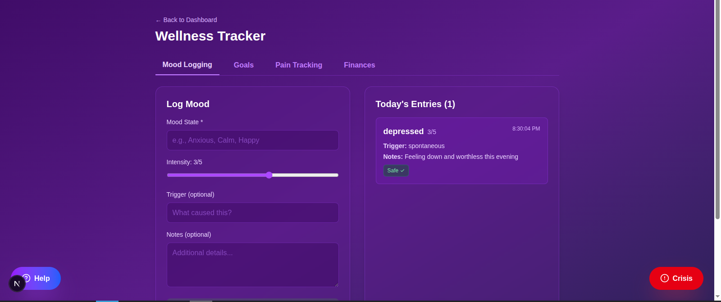Click the exclamation icon in Crisis button
Viewport: 721px width, 302px height.
(665, 279)
